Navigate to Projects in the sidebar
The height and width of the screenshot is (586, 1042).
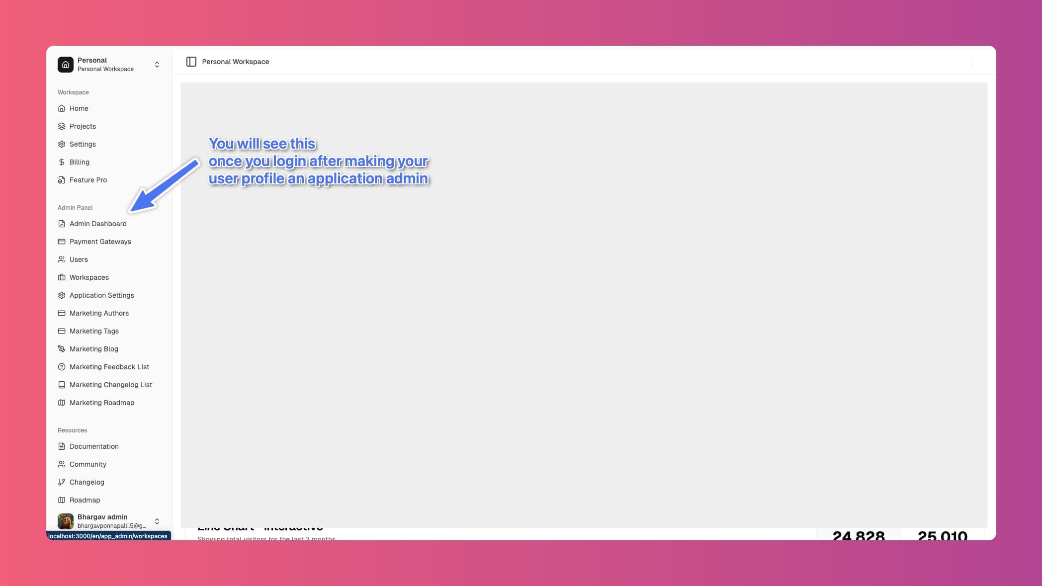coord(83,126)
